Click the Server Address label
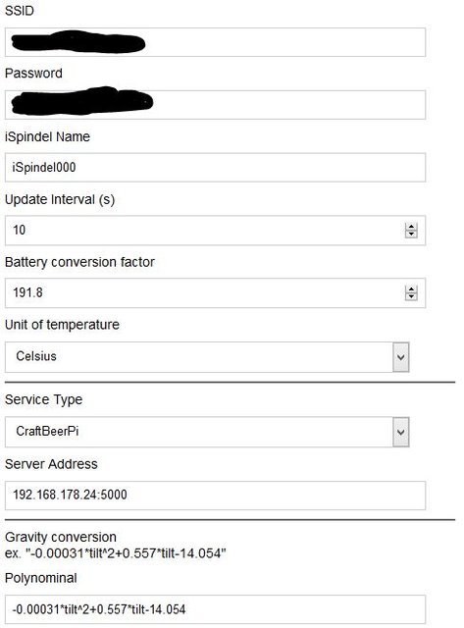This screenshot has width=464, height=628. (51, 464)
